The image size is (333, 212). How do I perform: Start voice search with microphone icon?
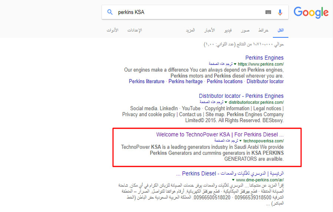point(280,12)
